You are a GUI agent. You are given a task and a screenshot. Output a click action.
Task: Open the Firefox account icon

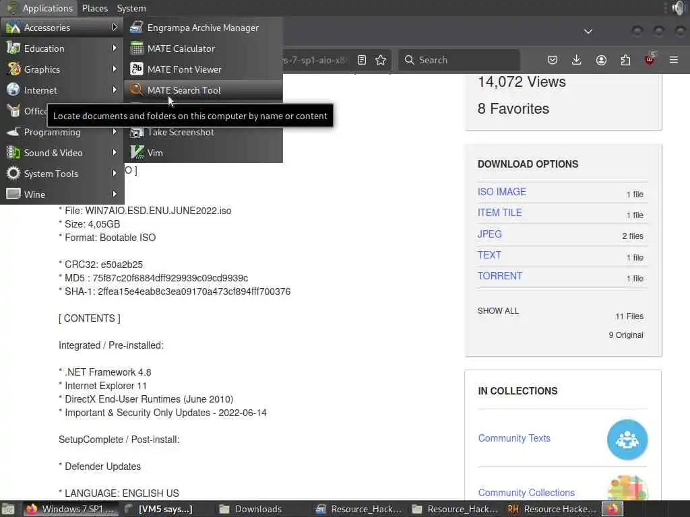pyautogui.click(x=601, y=60)
